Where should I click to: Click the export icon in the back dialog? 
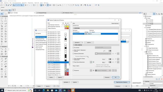click(x=58, y=86)
